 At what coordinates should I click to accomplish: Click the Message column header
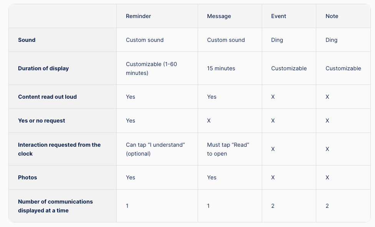pos(219,16)
